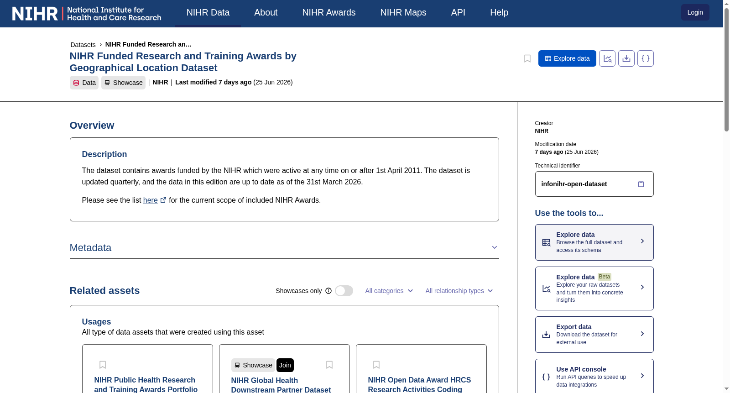Open the API console braces icon button in header

click(x=646, y=58)
